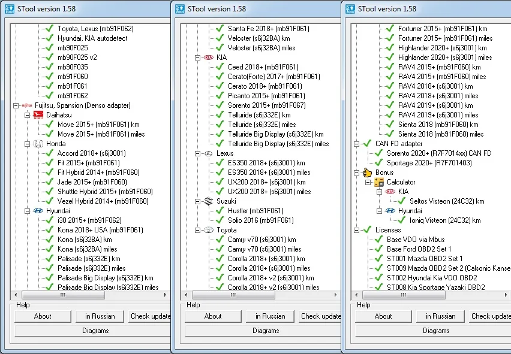The image size is (511, 354).
Task: Collapse the Calculator tree node
Action: pos(368,182)
